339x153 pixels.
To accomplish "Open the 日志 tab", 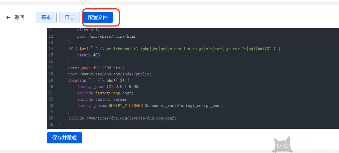I will 69,17.
